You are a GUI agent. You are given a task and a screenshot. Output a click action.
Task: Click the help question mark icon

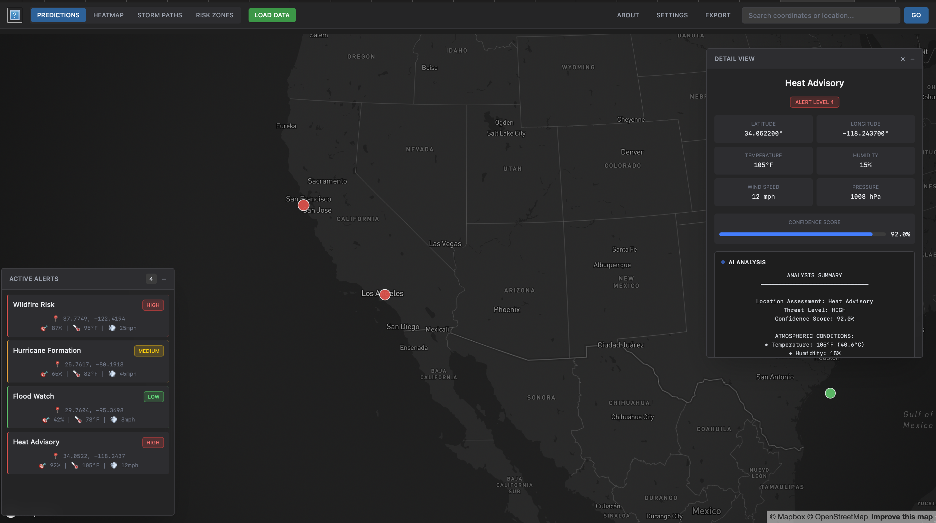click(15, 15)
